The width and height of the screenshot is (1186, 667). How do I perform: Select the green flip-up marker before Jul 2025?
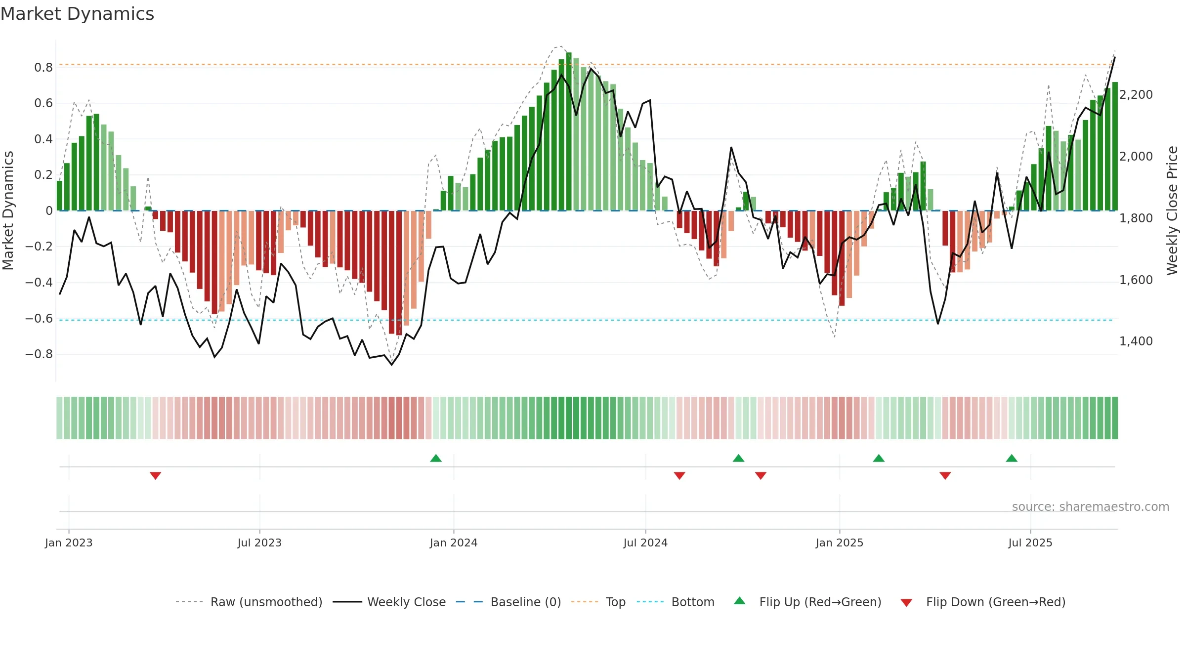coord(1012,459)
